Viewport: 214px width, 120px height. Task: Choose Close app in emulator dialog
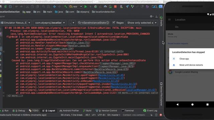(184, 59)
